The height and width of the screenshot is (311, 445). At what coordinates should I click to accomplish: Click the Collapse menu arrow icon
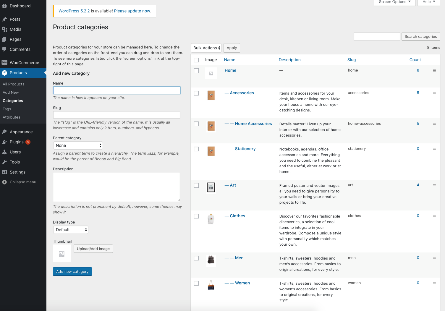click(4, 182)
